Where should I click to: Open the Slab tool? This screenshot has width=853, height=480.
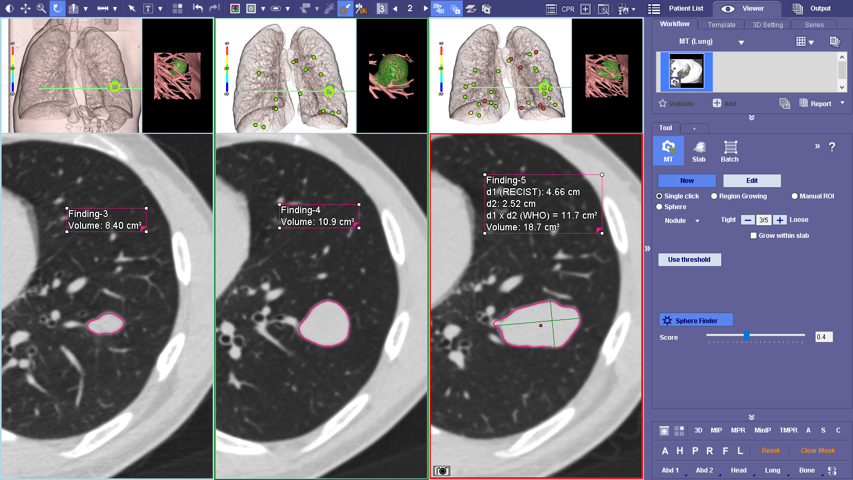[698, 151]
